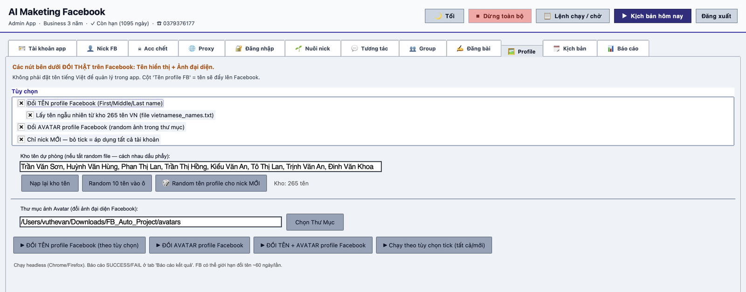Open the Báo cáo chart tab
The width and height of the screenshot is (746, 292).
point(623,48)
